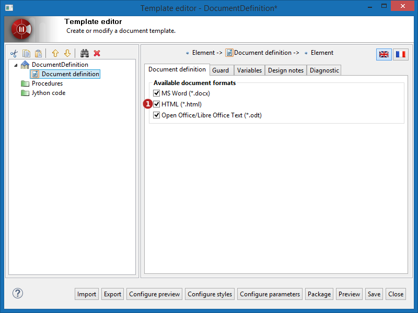
Task: Click the Copy icon in tree toolbar
Action: 26,53
